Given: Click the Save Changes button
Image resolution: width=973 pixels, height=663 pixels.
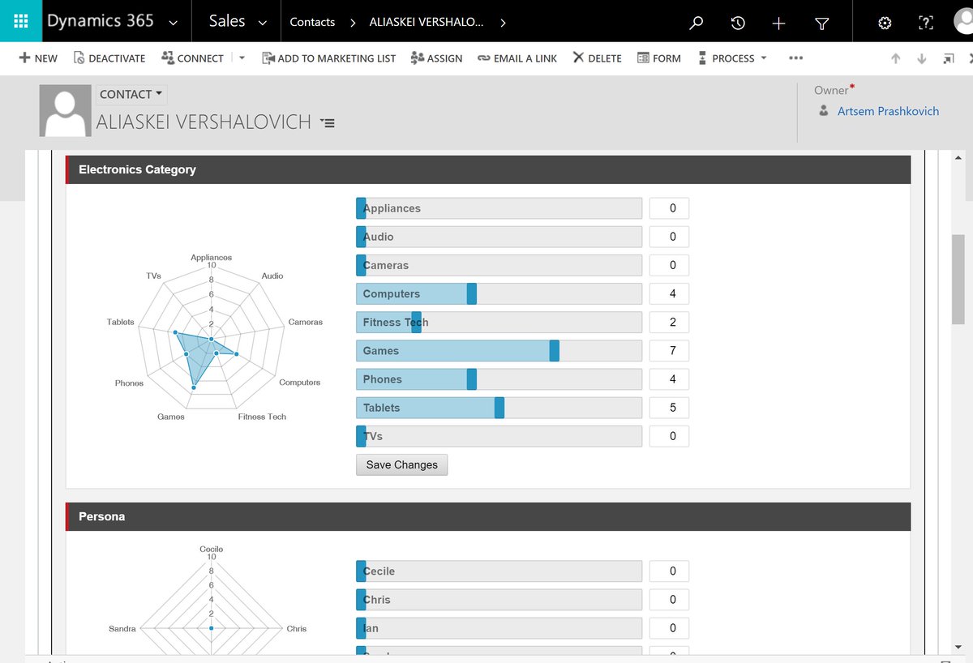Looking at the screenshot, I should click(x=401, y=464).
